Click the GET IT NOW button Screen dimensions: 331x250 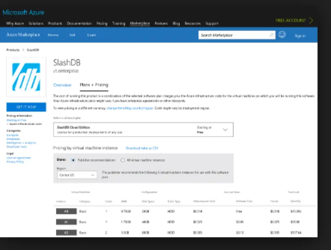coord(26,107)
